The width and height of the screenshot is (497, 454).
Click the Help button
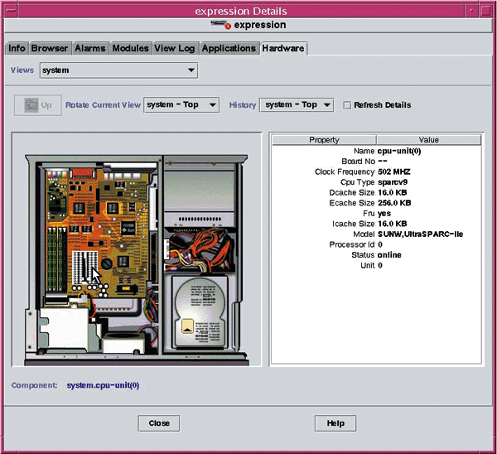pos(335,423)
